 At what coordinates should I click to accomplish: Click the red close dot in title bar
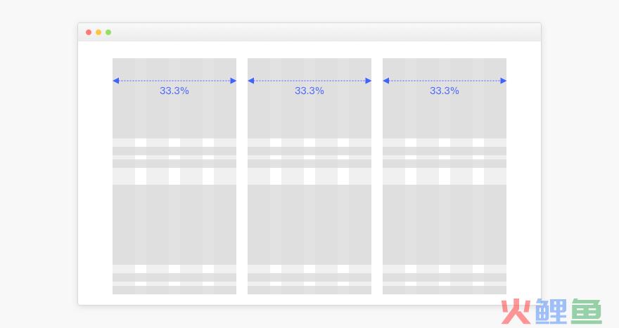pyautogui.click(x=89, y=32)
